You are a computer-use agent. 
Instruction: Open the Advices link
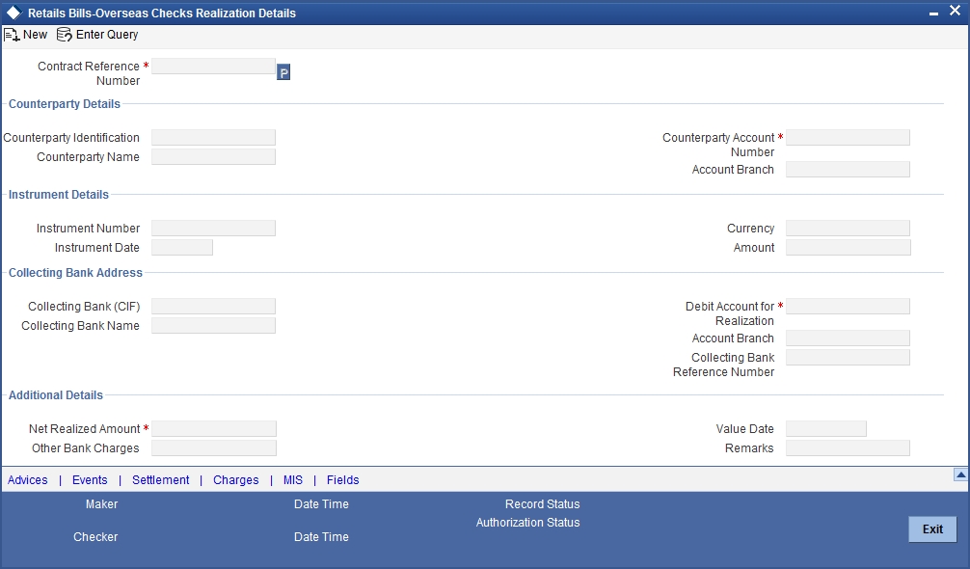coord(28,480)
